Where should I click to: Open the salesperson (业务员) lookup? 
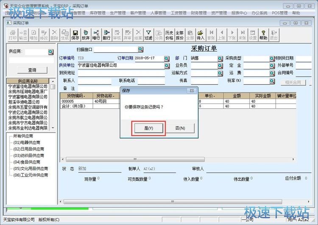click(x=220, y=66)
